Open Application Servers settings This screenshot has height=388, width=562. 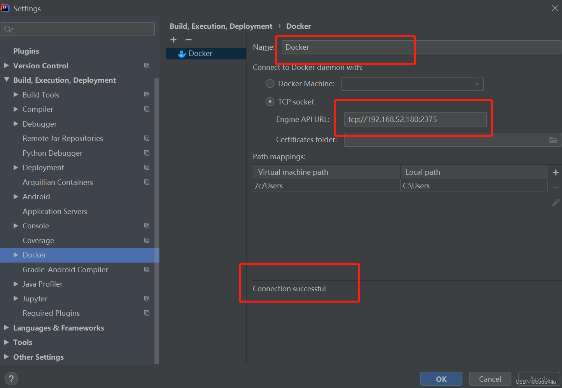pos(55,211)
